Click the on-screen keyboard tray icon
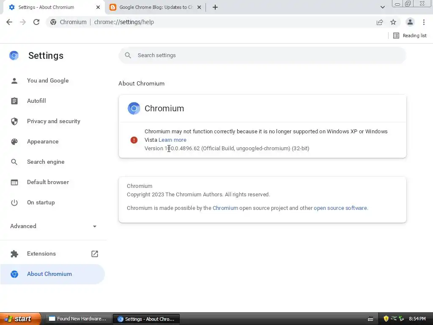This screenshot has width=433, height=325. [x=370, y=319]
